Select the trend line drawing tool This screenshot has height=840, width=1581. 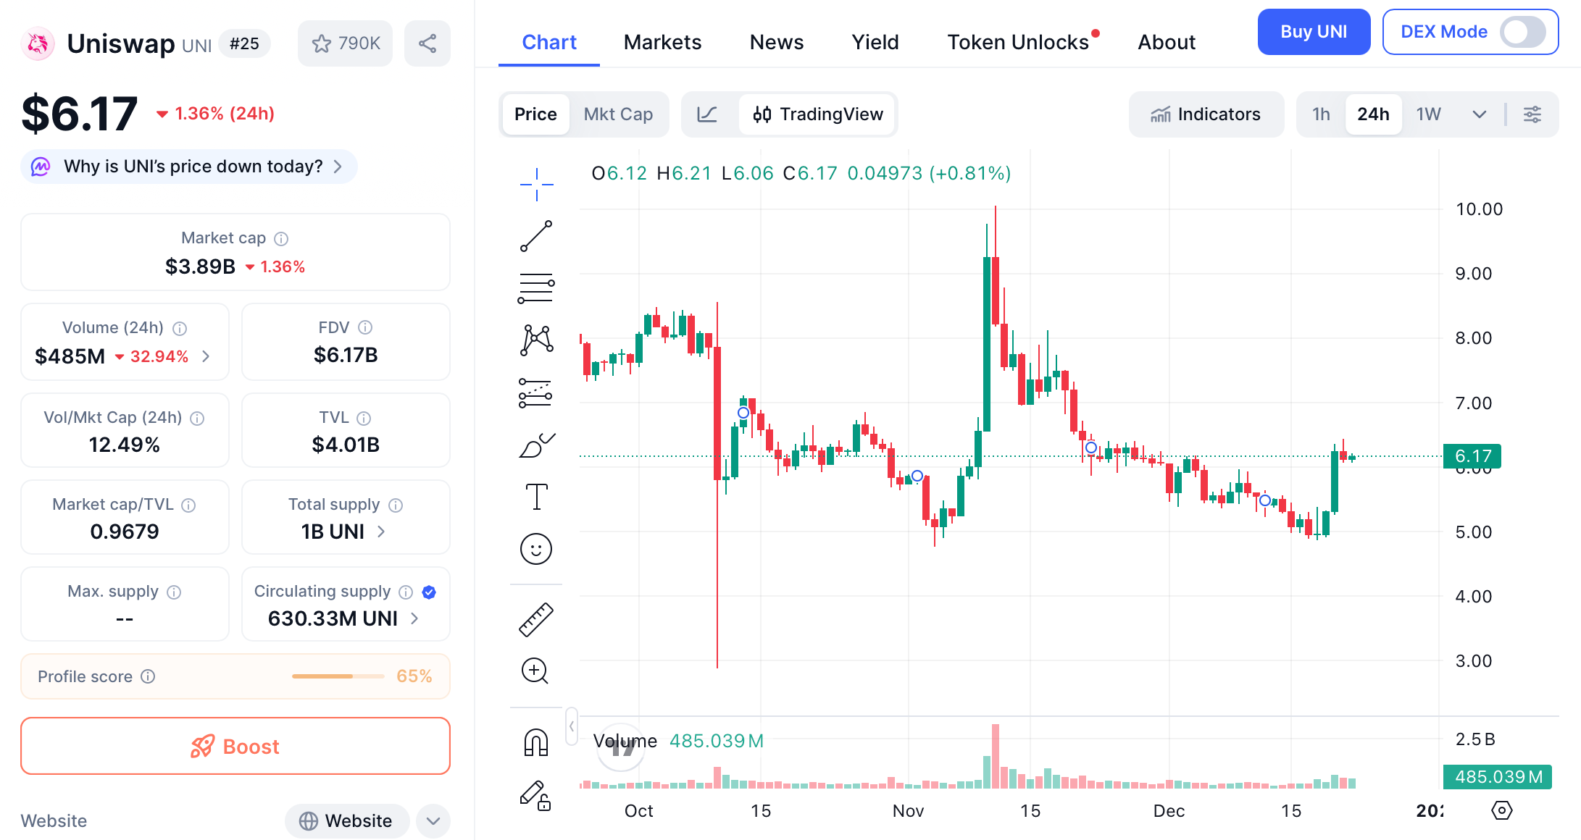pyautogui.click(x=536, y=236)
